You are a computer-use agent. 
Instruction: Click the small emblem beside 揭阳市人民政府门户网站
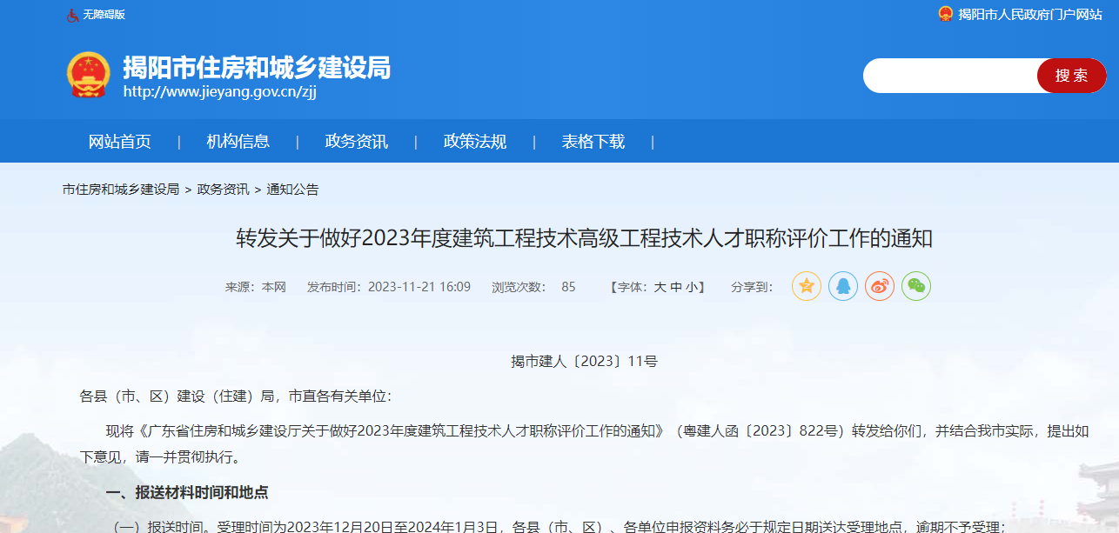pyautogui.click(x=945, y=14)
